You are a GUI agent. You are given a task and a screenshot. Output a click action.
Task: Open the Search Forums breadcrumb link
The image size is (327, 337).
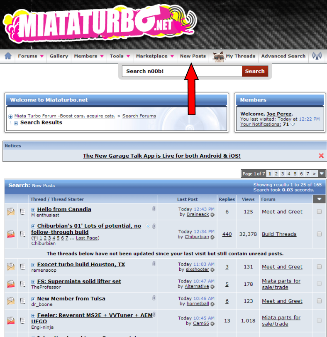click(139, 116)
